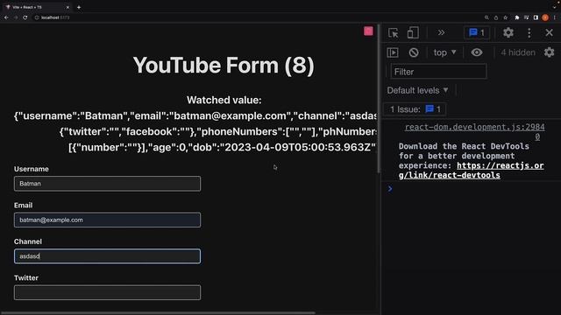Open a new browser tab
This screenshot has width=561, height=315.
[79, 7]
